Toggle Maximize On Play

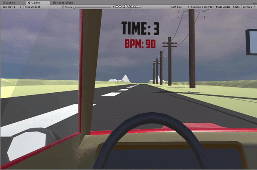pos(203,7)
